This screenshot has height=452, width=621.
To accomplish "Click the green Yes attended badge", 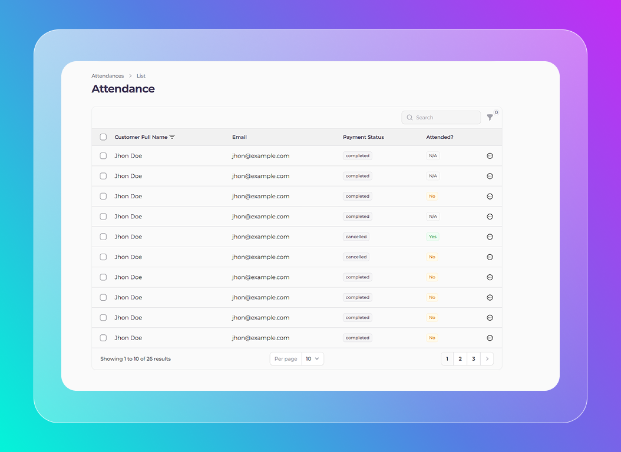I will (432, 237).
